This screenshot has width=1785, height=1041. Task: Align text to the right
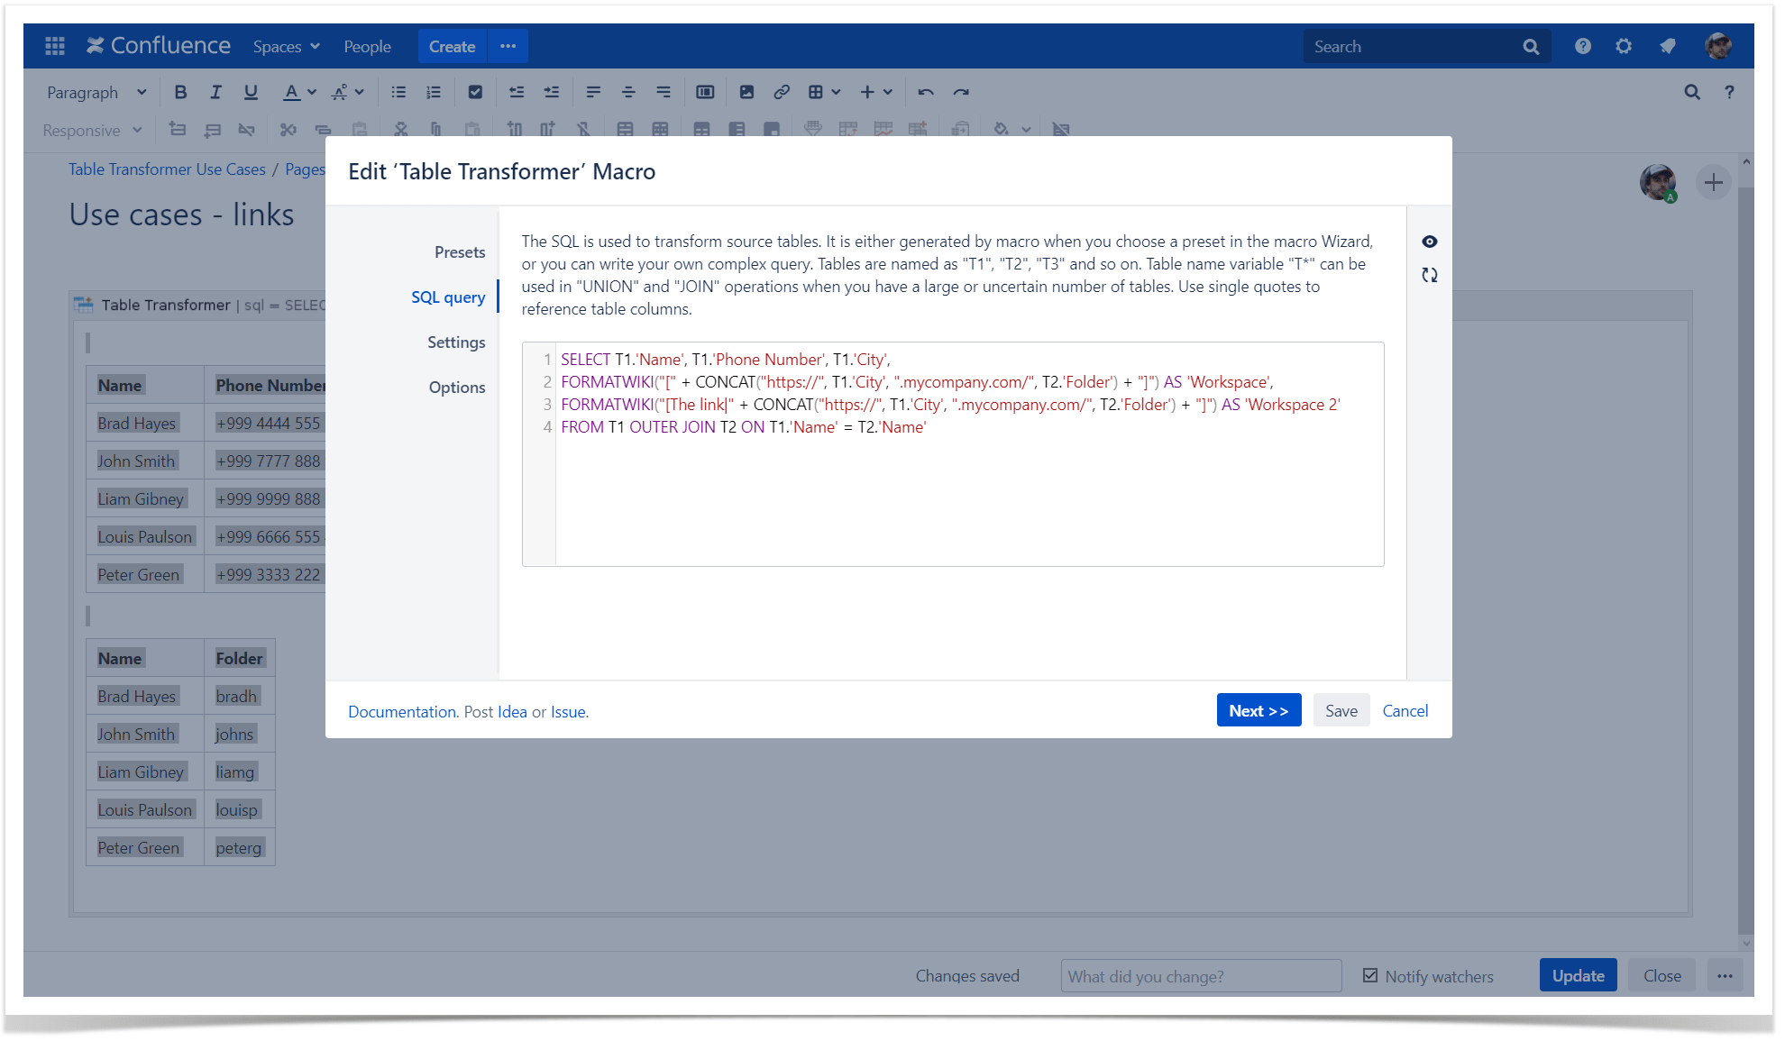pyautogui.click(x=664, y=92)
